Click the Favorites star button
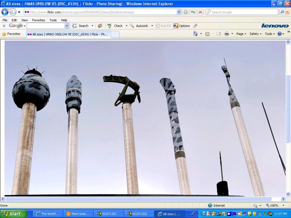Viewport: 291px width, 218px height. click(11, 34)
